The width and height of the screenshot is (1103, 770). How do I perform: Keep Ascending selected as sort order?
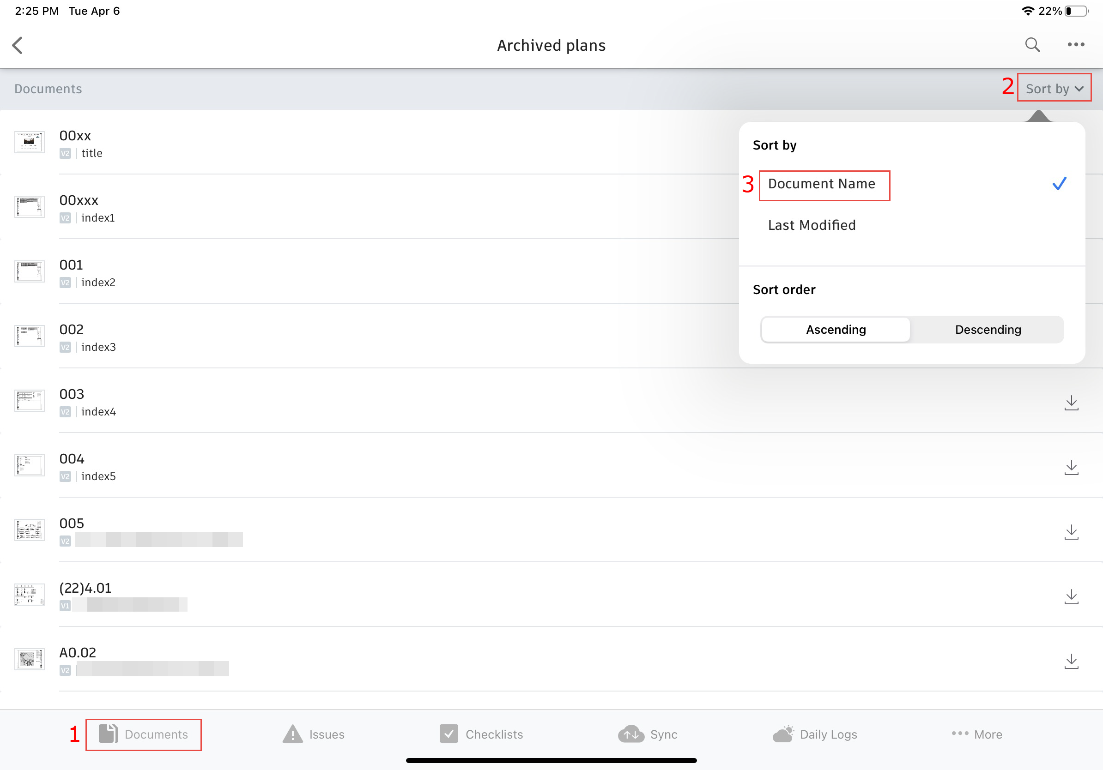(836, 329)
